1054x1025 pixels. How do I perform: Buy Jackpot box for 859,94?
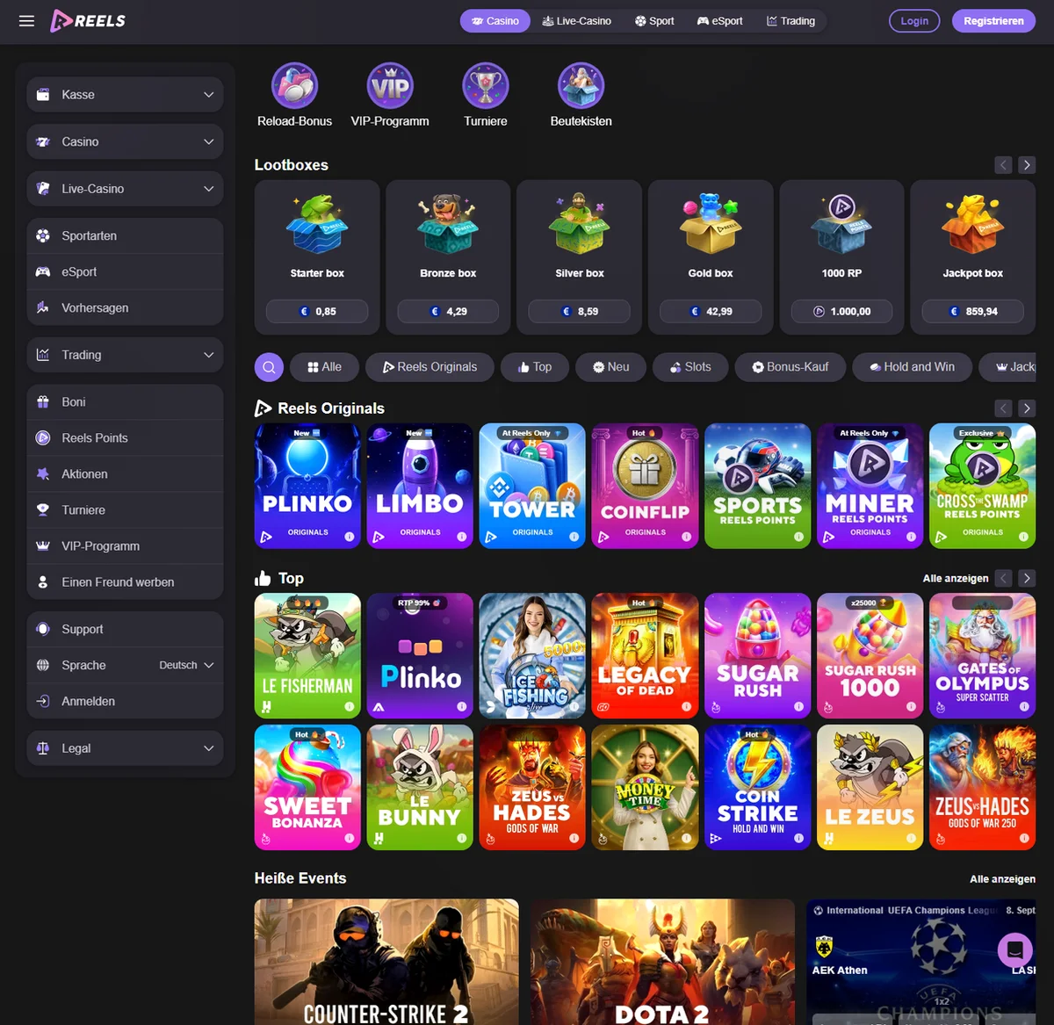point(972,311)
